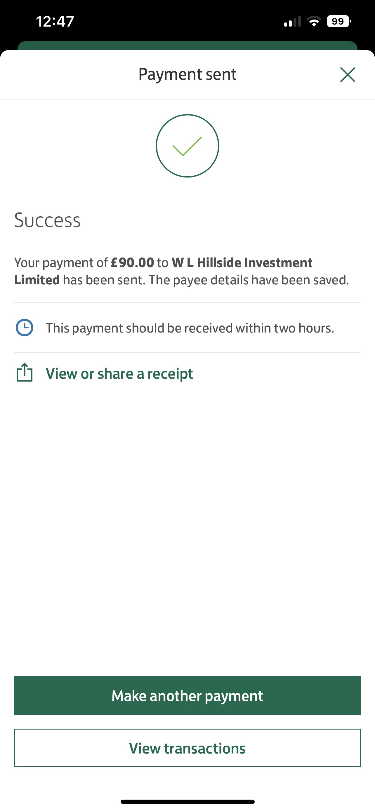Tap the cellular signal strength icon
375x811 pixels.
pos(292,21)
